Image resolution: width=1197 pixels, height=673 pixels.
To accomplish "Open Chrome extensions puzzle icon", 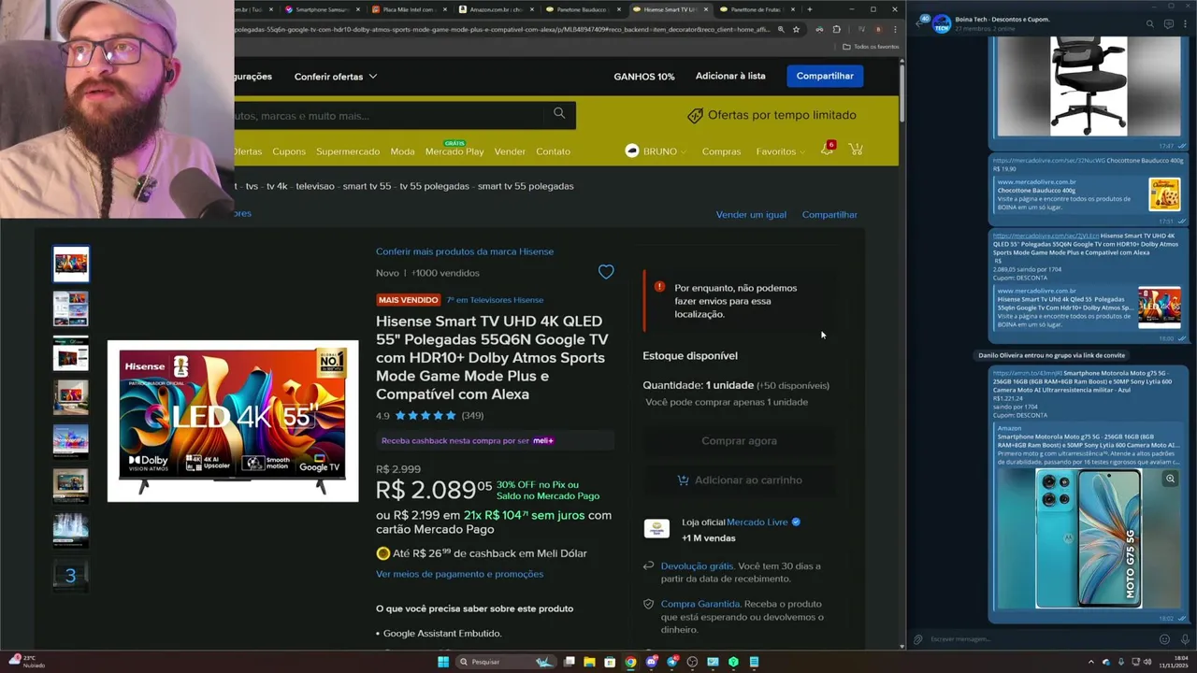I will tap(836, 30).
